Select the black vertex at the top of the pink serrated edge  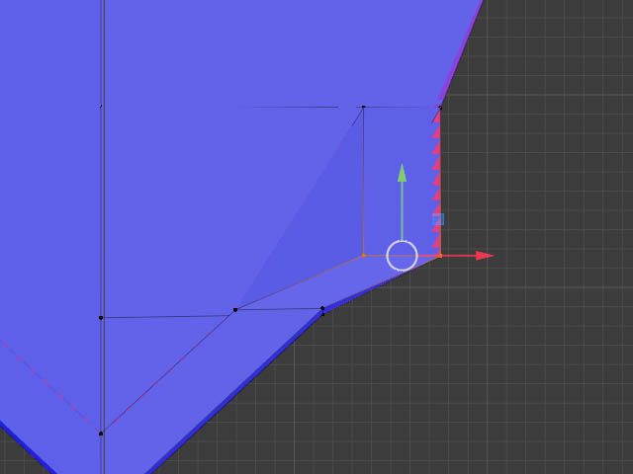(x=440, y=108)
